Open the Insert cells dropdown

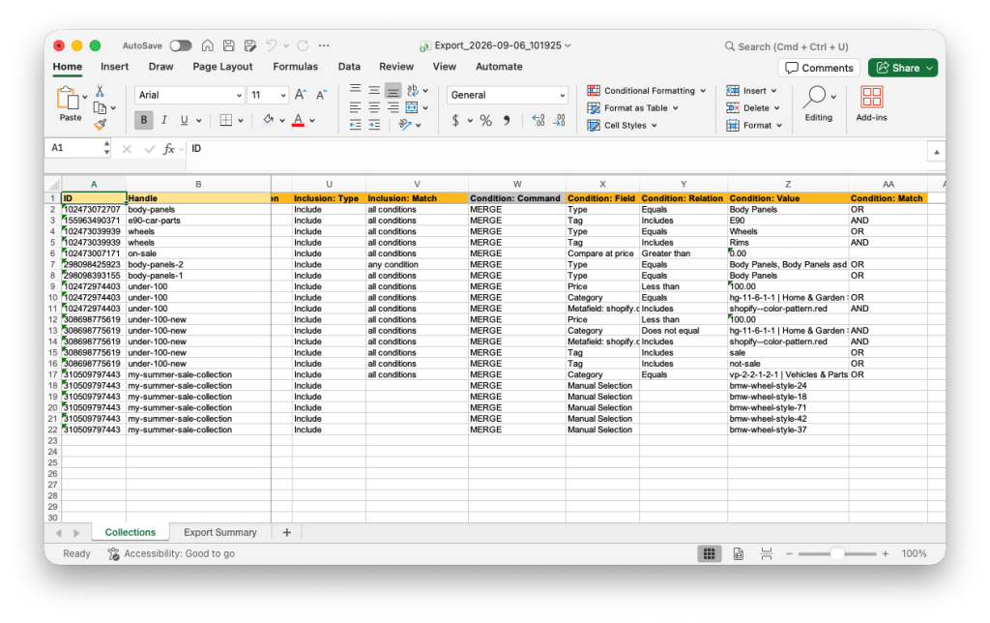tap(751, 90)
